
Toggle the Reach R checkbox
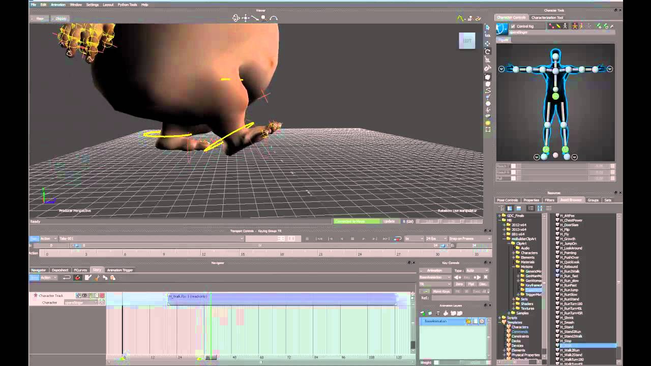tap(513, 172)
